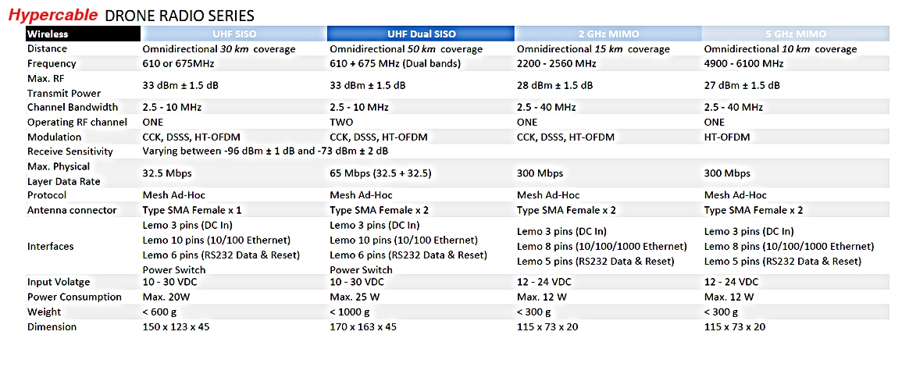Select Lemo 8 pins Ethernet under 2 GHz MIMO
The height and width of the screenshot is (367, 909).
tap(602, 247)
